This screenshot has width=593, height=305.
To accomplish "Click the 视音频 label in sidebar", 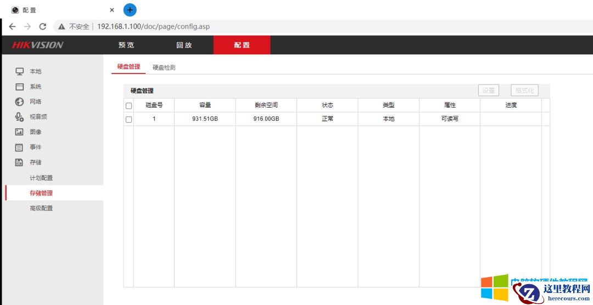I will [x=38, y=117].
